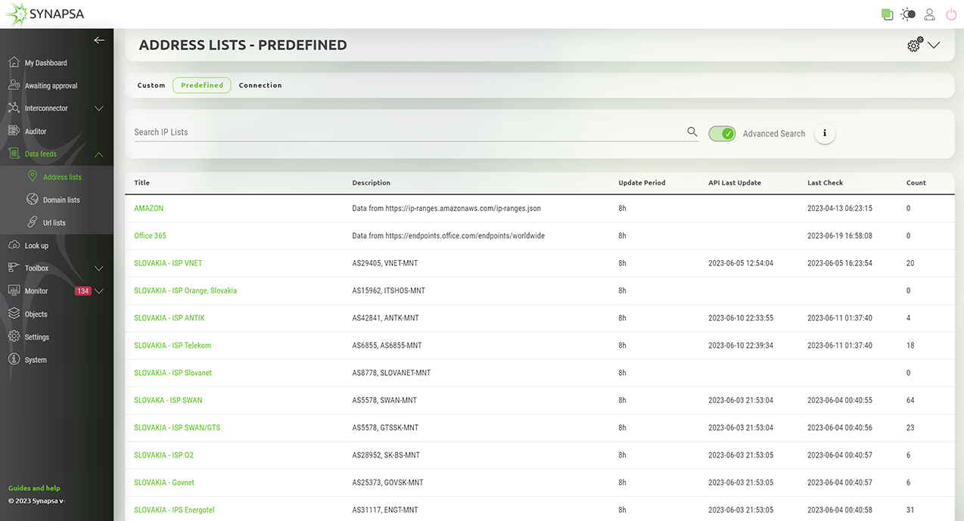Expand the chevron next to the gears icon

934,45
